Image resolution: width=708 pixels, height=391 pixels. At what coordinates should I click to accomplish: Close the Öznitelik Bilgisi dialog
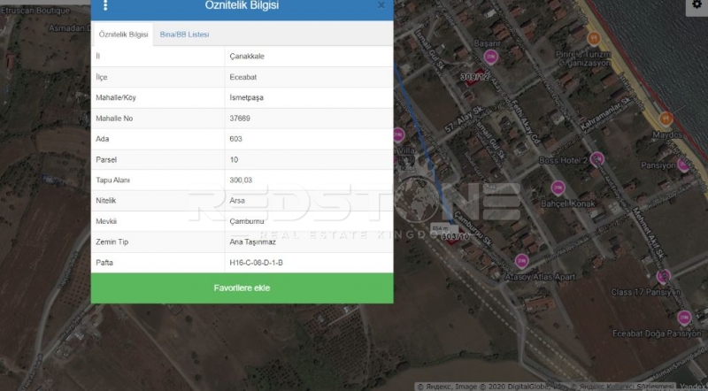click(x=381, y=5)
